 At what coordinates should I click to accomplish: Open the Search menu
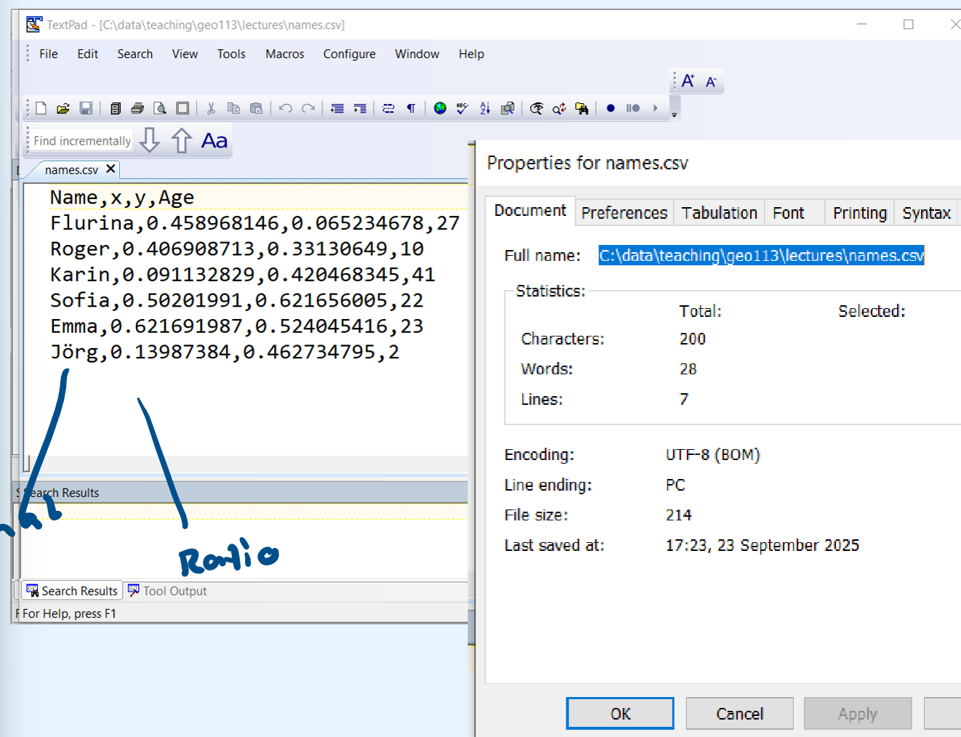click(135, 54)
